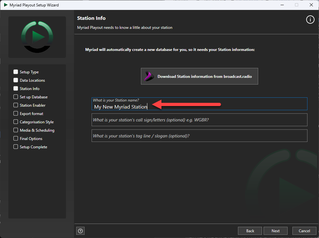
Task: Toggle the Station Enabler checkbox
Action: pyautogui.click(x=16, y=105)
